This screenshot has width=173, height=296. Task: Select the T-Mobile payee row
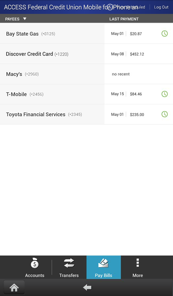(x=52, y=94)
